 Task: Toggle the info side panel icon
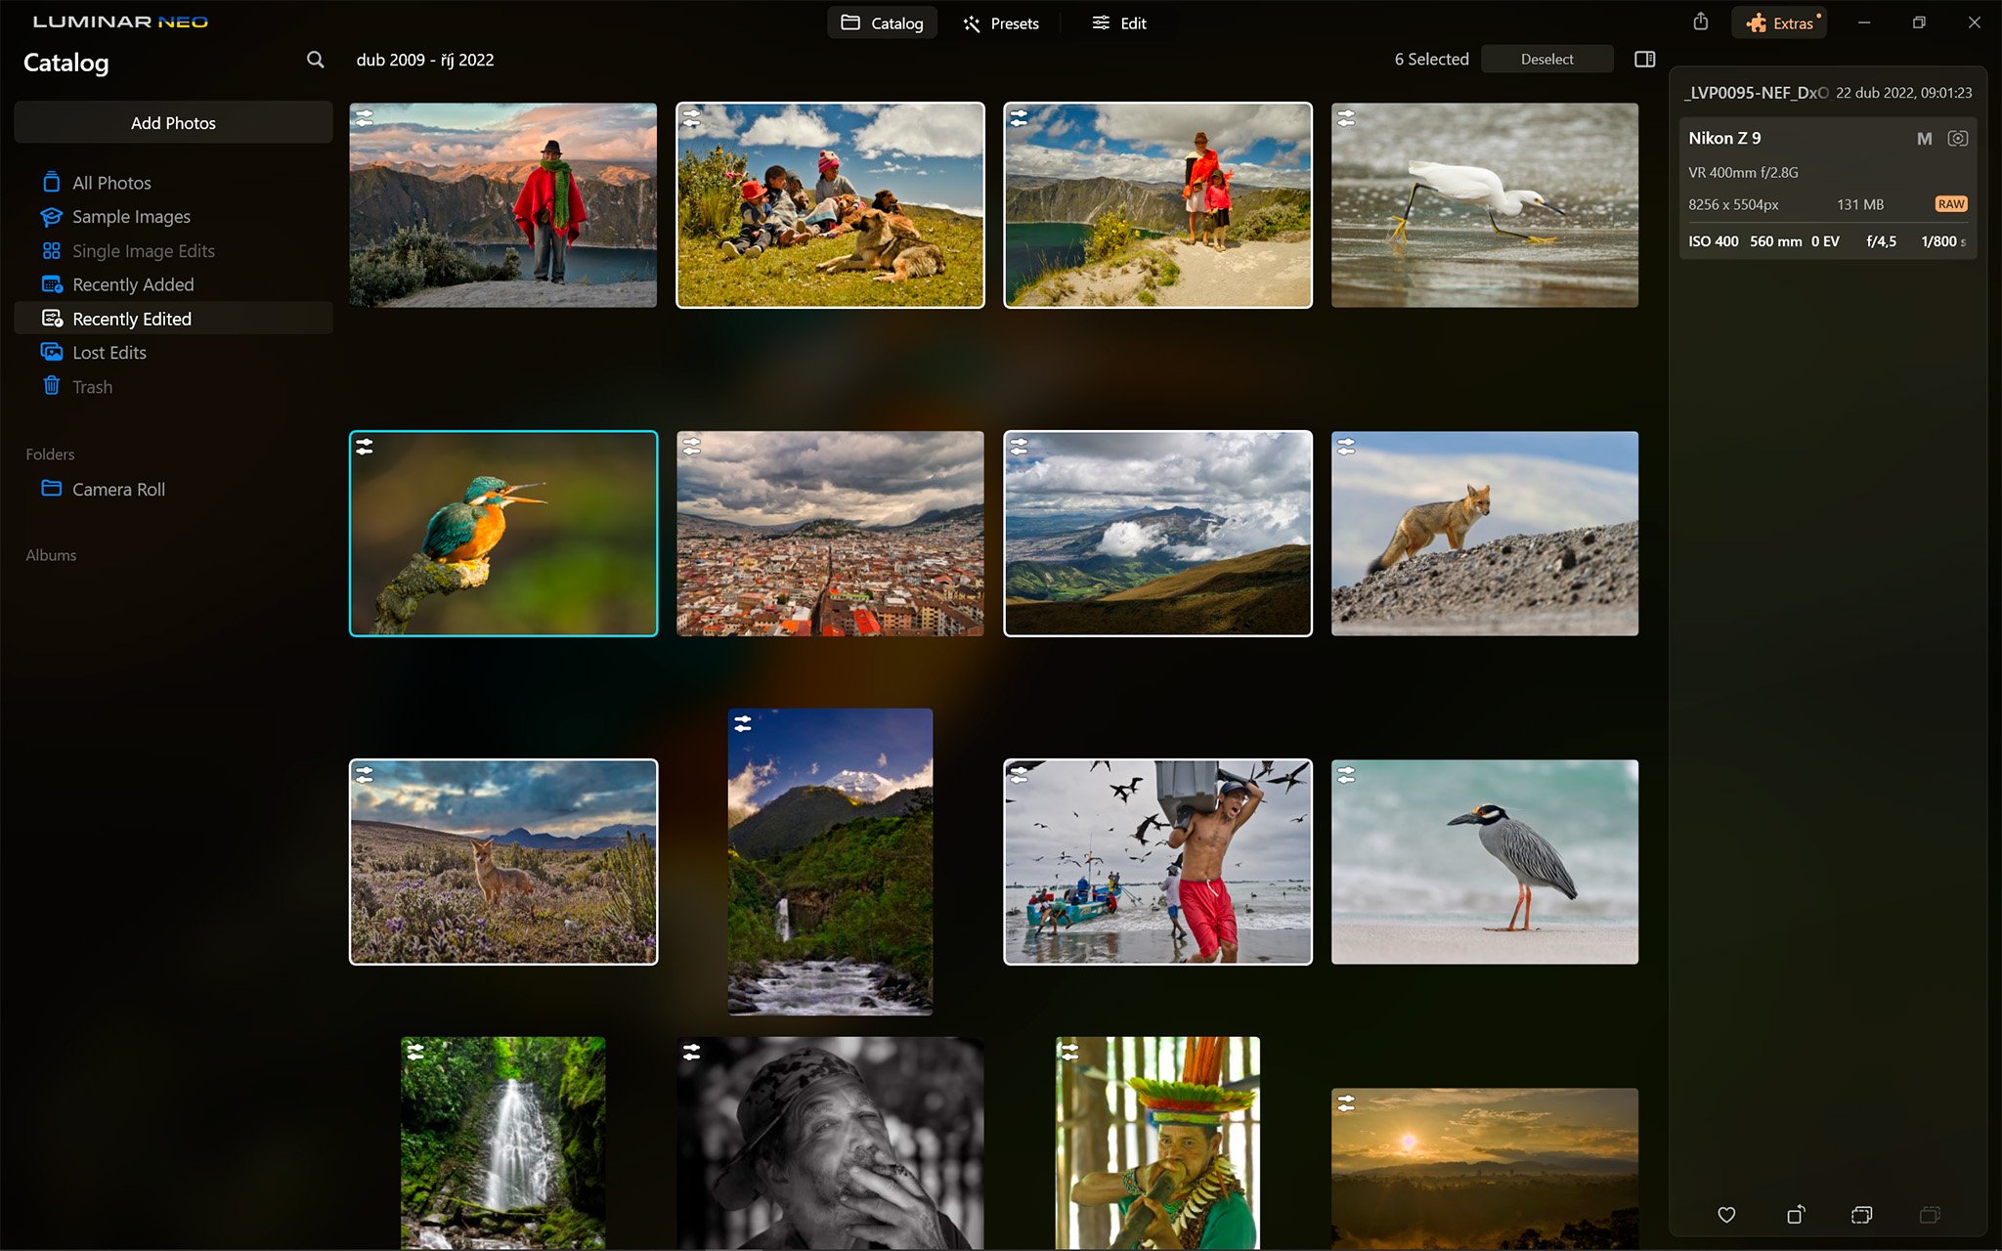[1644, 60]
